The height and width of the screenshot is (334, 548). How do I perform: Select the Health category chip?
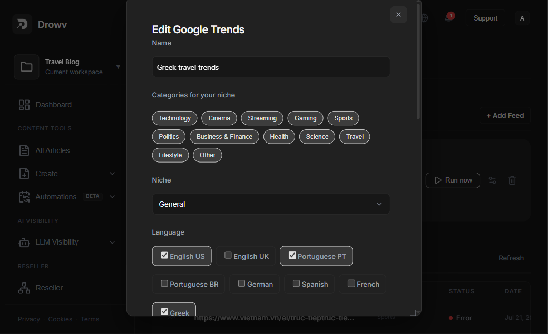click(279, 137)
